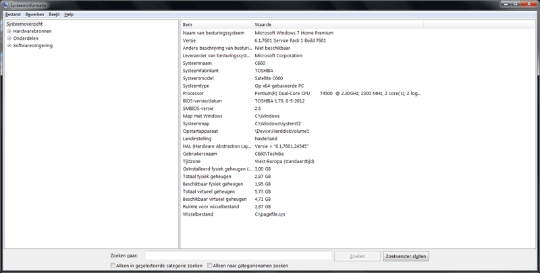
Task: Select the Onderdelen tree item
Action: point(26,38)
